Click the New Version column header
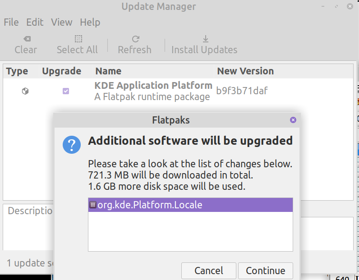The image size is (359, 280). pyautogui.click(x=245, y=71)
